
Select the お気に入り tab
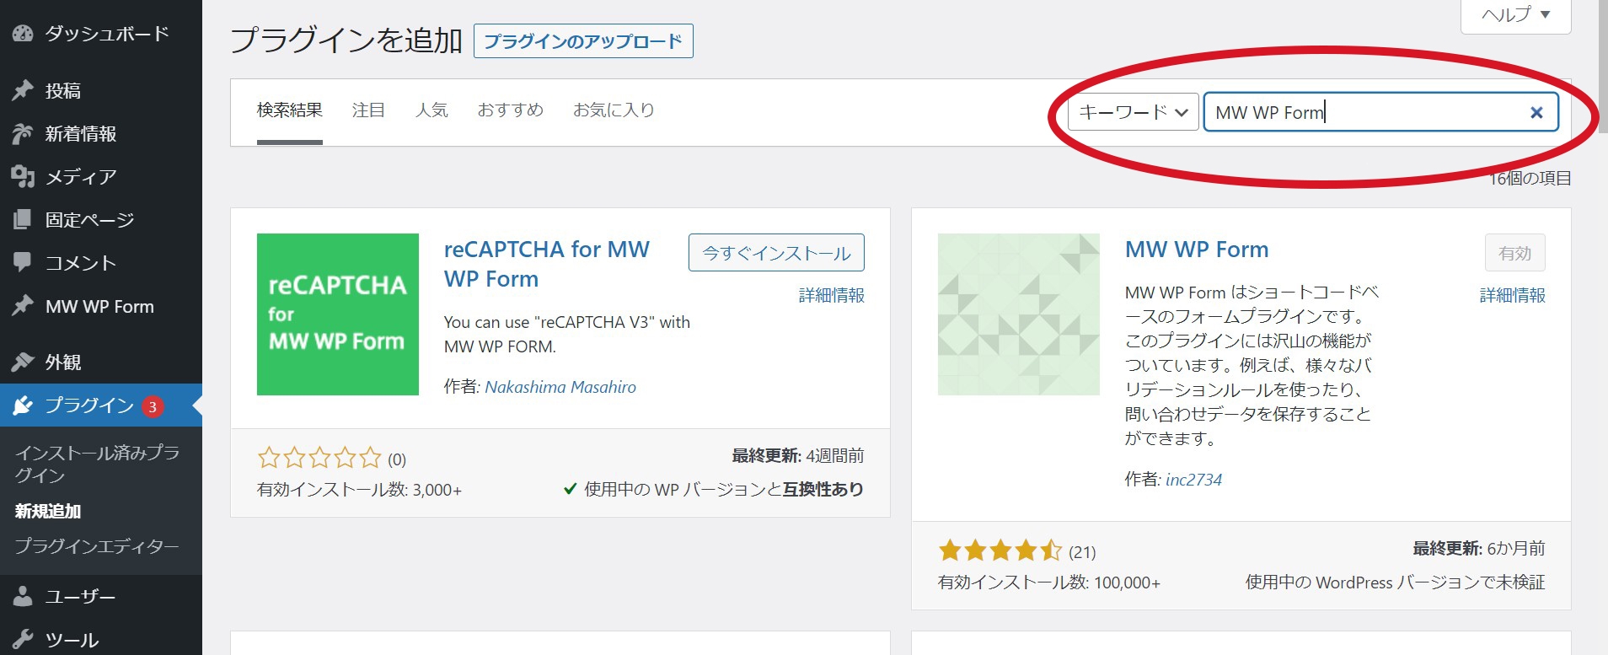pyautogui.click(x=614, y=110)
